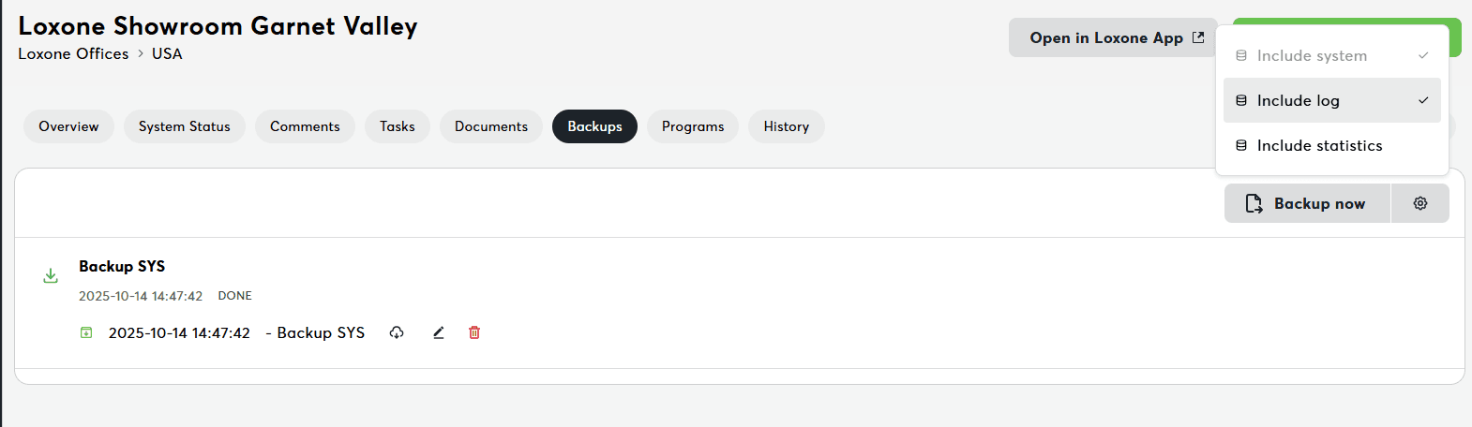The width and height of the screenshot is (1472, 427).
Task: Click the USA breadcrumb link
Action: [x=167, y=53]
